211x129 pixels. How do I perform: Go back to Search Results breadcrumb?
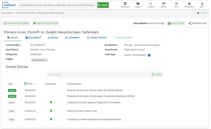pyautogui.click(x=7, y=13)
